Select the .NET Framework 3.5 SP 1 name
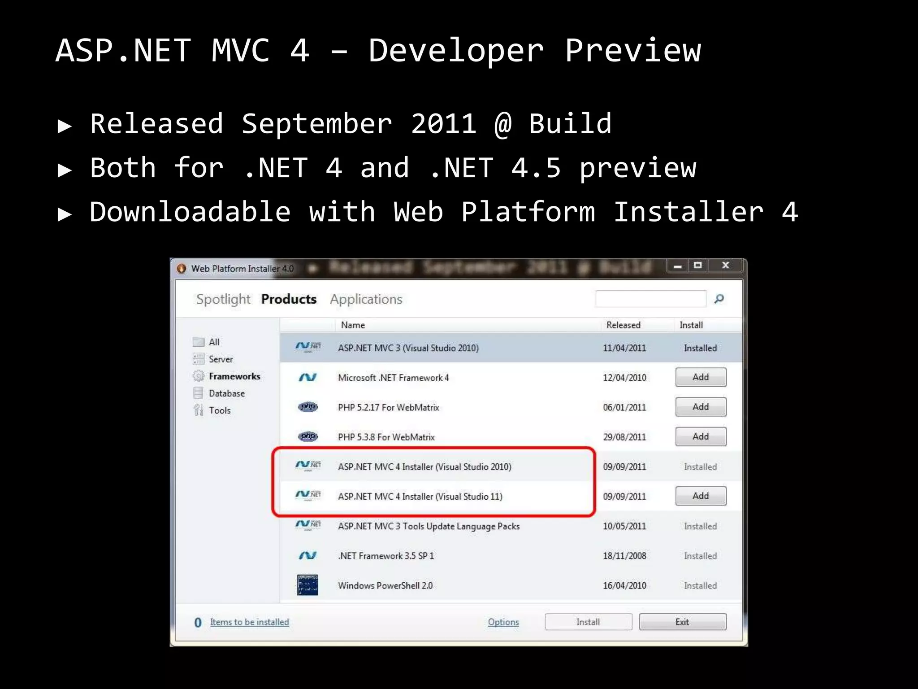 pos(386,556)
